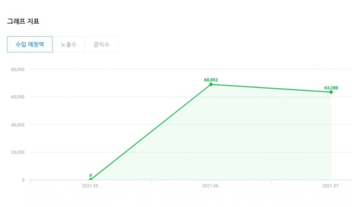
Task: Click the 0 label above the first point
Action: 90,175
